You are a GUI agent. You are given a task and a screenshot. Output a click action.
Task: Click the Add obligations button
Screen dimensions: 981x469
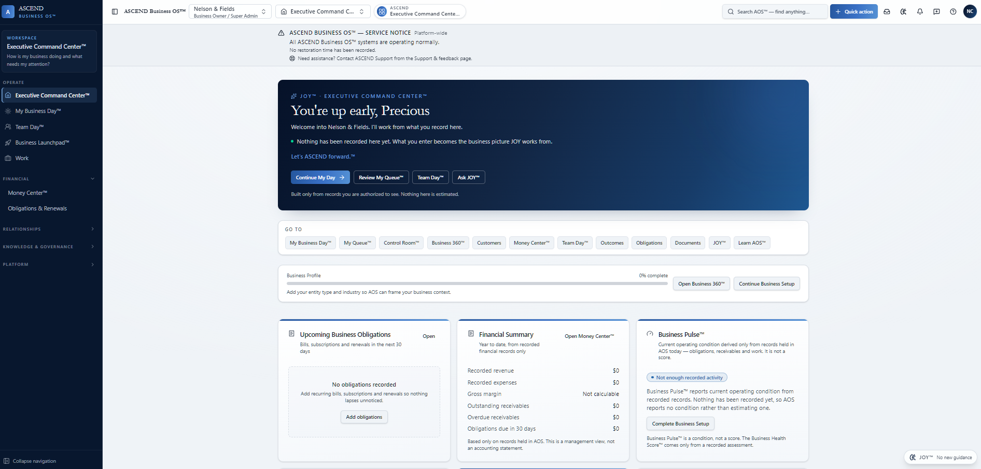pos(364,417)
